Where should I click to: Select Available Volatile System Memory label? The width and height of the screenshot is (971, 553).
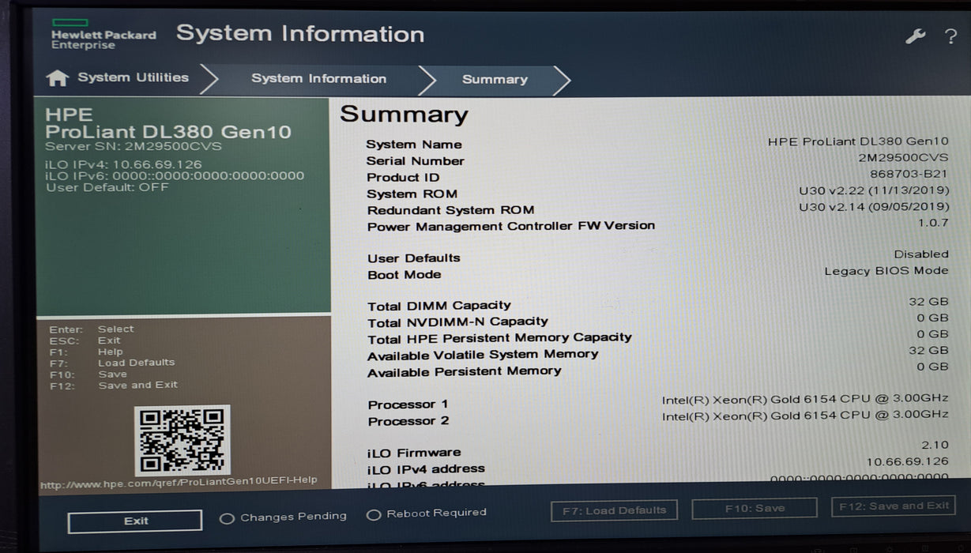pyautogui.click(x=483, y=355)
